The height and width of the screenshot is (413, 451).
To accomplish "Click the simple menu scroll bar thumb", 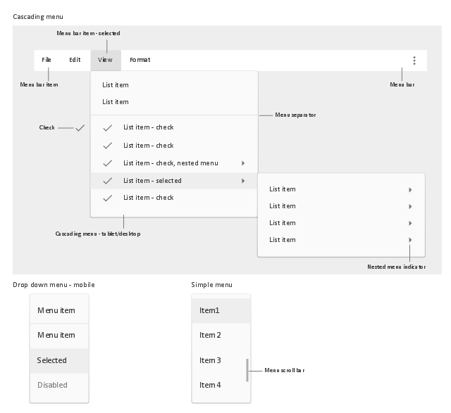I will coord(247,370).
